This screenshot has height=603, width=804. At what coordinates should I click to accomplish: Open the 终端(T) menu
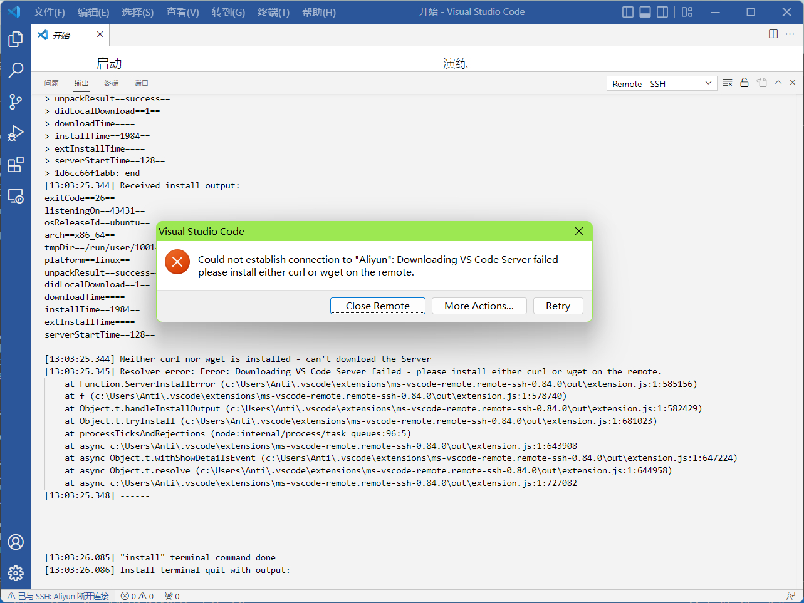point(273,12)
